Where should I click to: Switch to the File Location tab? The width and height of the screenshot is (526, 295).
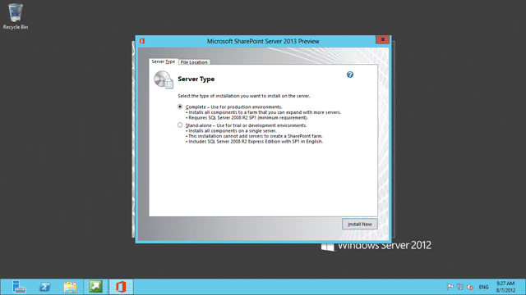(x=194, y=62)
